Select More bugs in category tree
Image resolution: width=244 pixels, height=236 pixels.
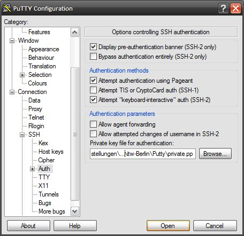pos(52,211)
